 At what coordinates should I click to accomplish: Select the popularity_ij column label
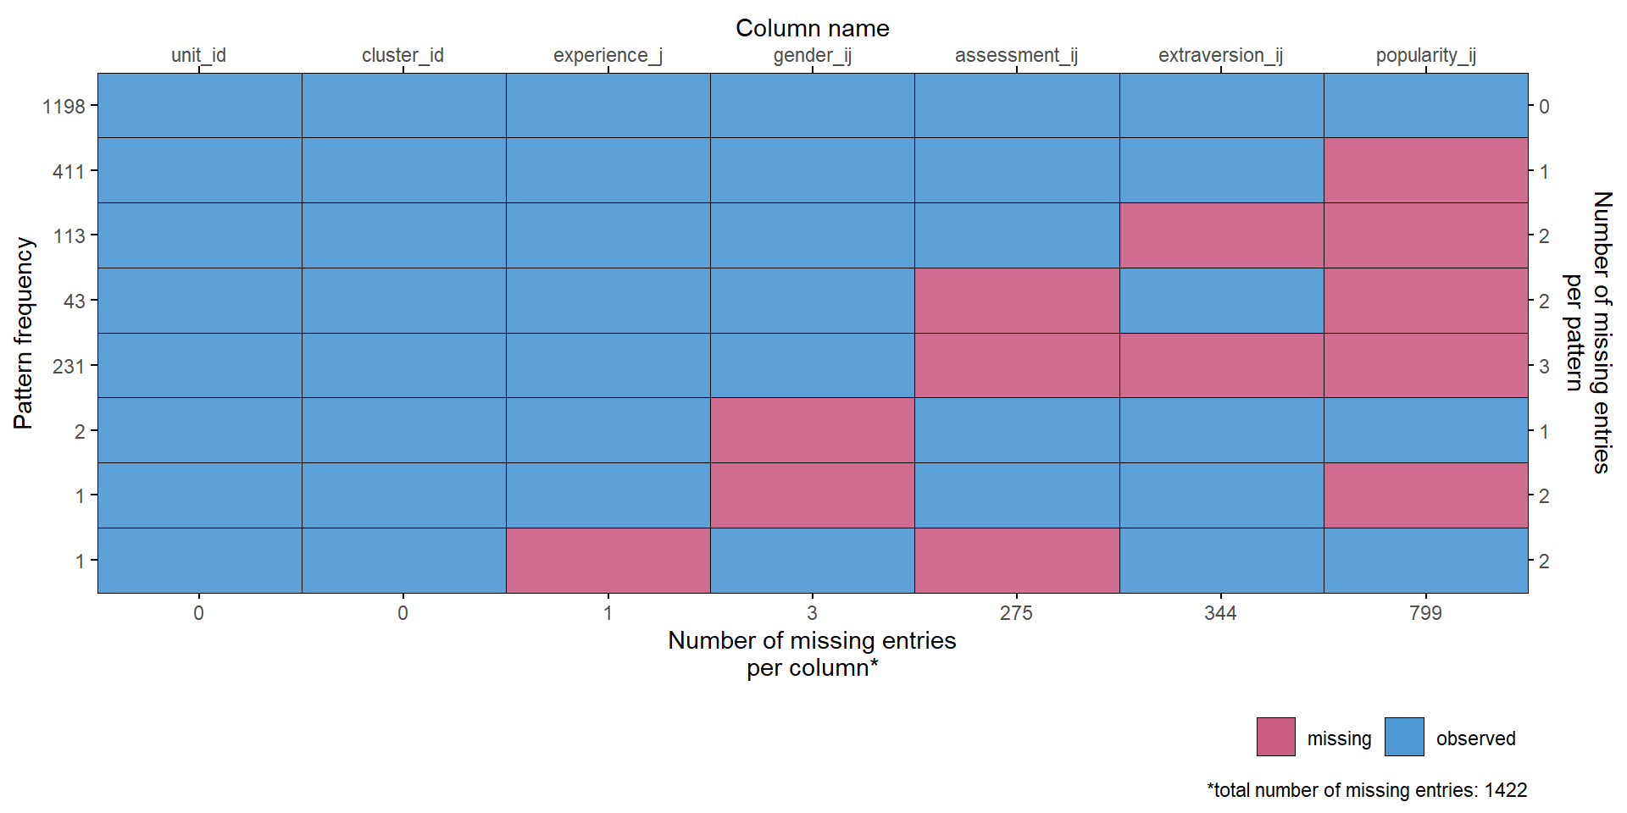tap(1425, 55)
